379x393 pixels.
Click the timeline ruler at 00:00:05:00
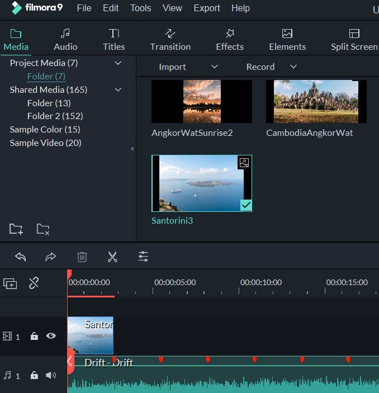point(175,282)
